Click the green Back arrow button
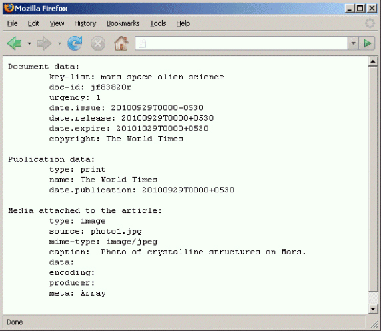 click(x=15, y=43)
